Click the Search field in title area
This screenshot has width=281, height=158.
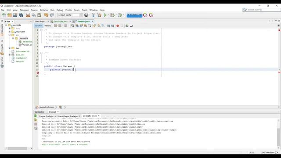click(x=262, y=10)
